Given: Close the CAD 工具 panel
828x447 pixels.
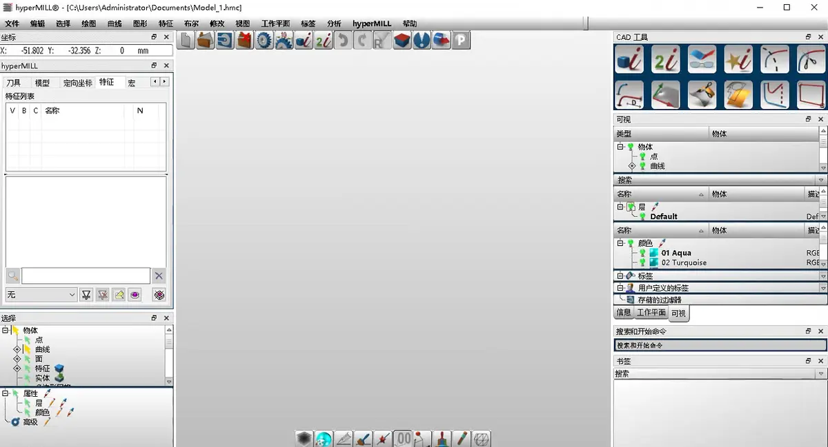Looking at the screenshot, I should [821, 37].
